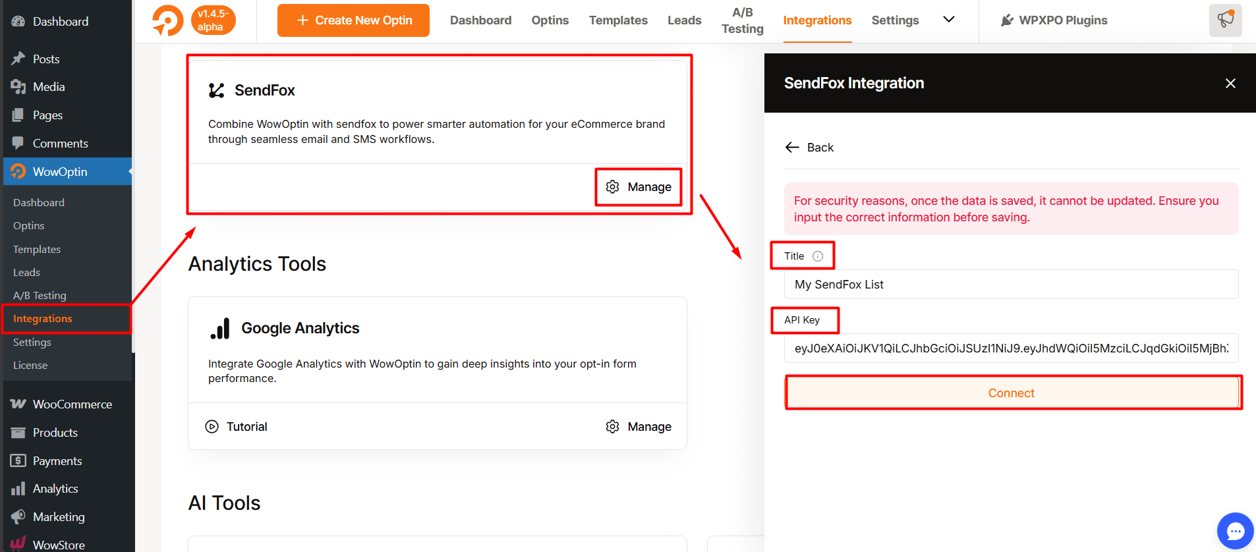Click the gear icon in SendFox Manage

point(612,187)
